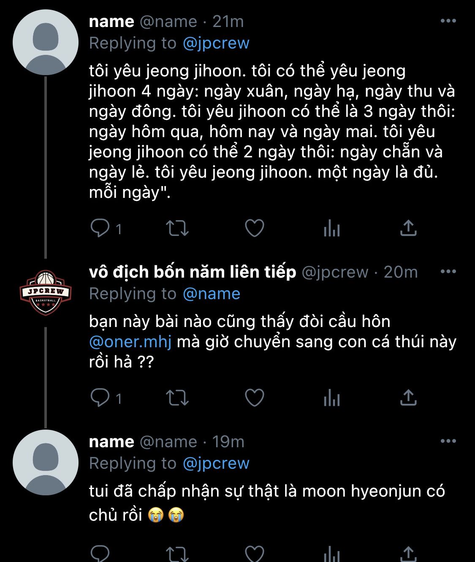The image size is (475, 562).
Task: View analytics of the first tweet
Action: pos(331,228)
